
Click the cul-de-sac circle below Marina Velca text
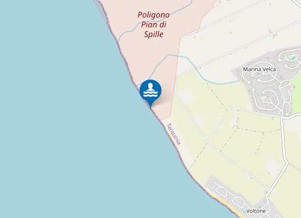(252, 75)
